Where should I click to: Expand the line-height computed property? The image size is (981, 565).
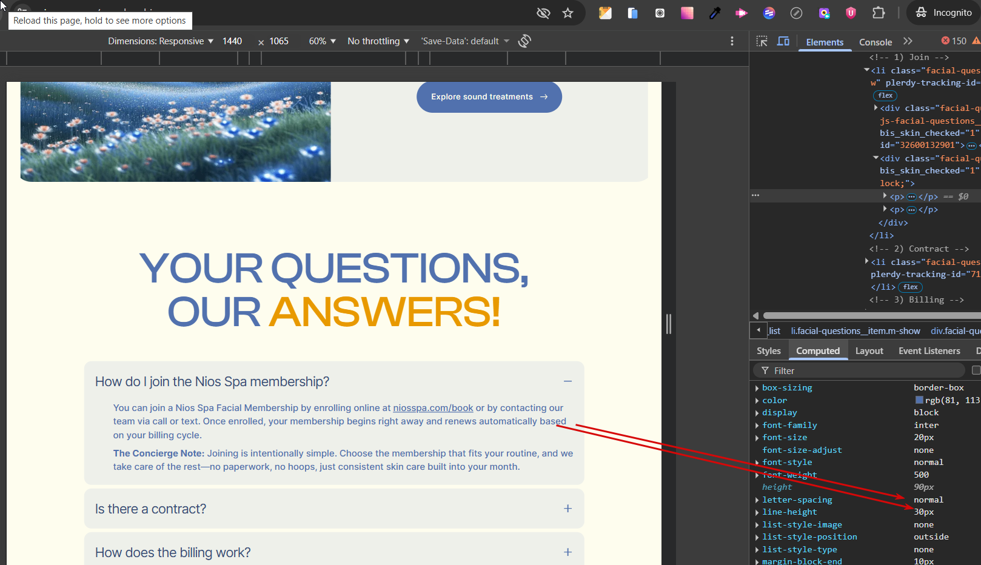757,512
